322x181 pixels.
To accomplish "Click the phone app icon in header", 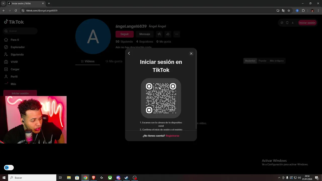I will [287, 23].
